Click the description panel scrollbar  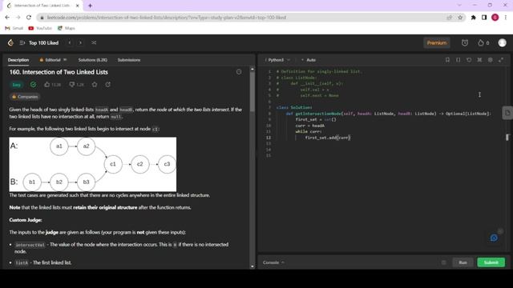pyautogui.click(x=252, y=92)
